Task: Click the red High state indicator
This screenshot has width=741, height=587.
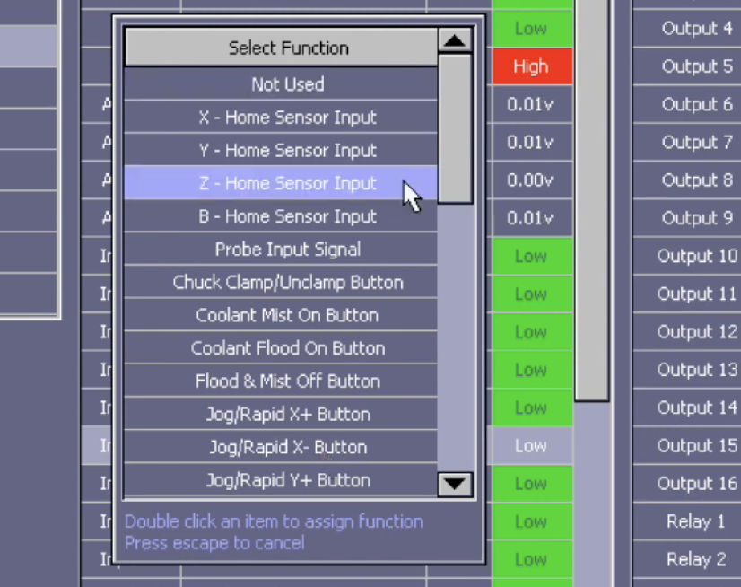Action: tap(531, 66)
